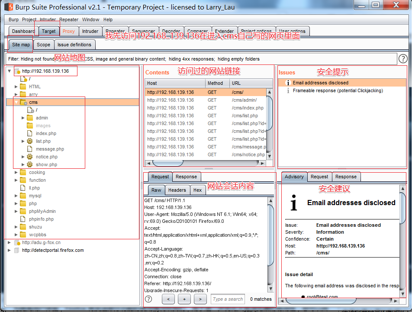Collapse the http://192.168.139.136 host node
This screenshot has width=412, height=312.
pos(10,71)
